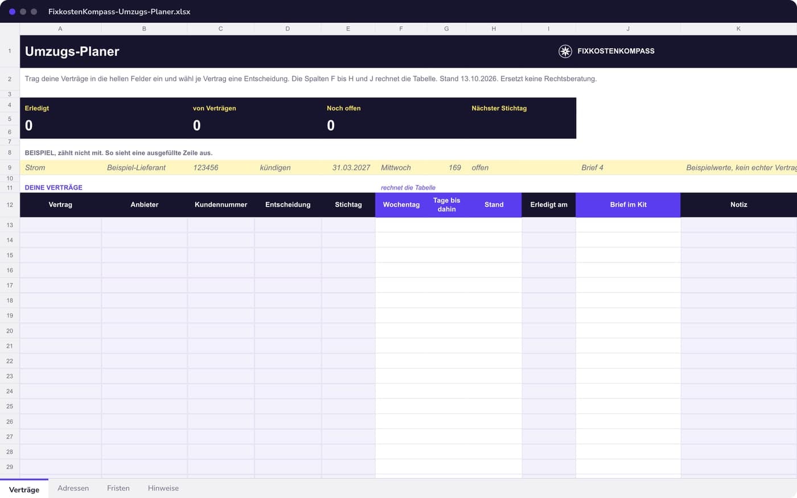
Task: Open the Hinweise sheet tab
Action: [x=163, y=488]
